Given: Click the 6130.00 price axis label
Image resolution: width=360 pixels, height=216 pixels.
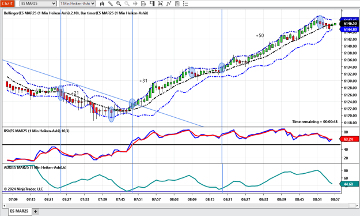Looking at the screenshot, I should point(350,81).
